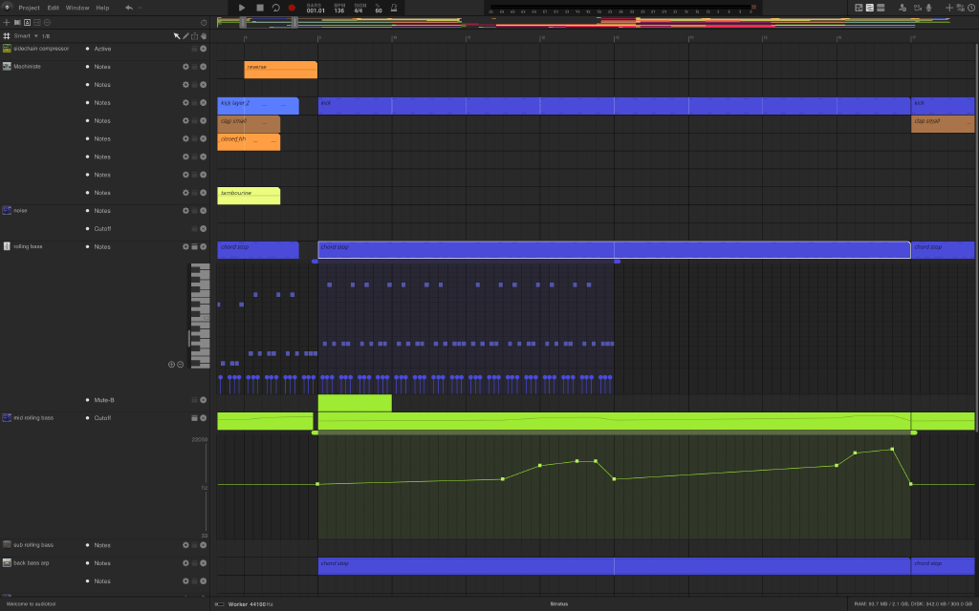Open the Window menu
Screen dimensions: 979x611
coord(76,7)
